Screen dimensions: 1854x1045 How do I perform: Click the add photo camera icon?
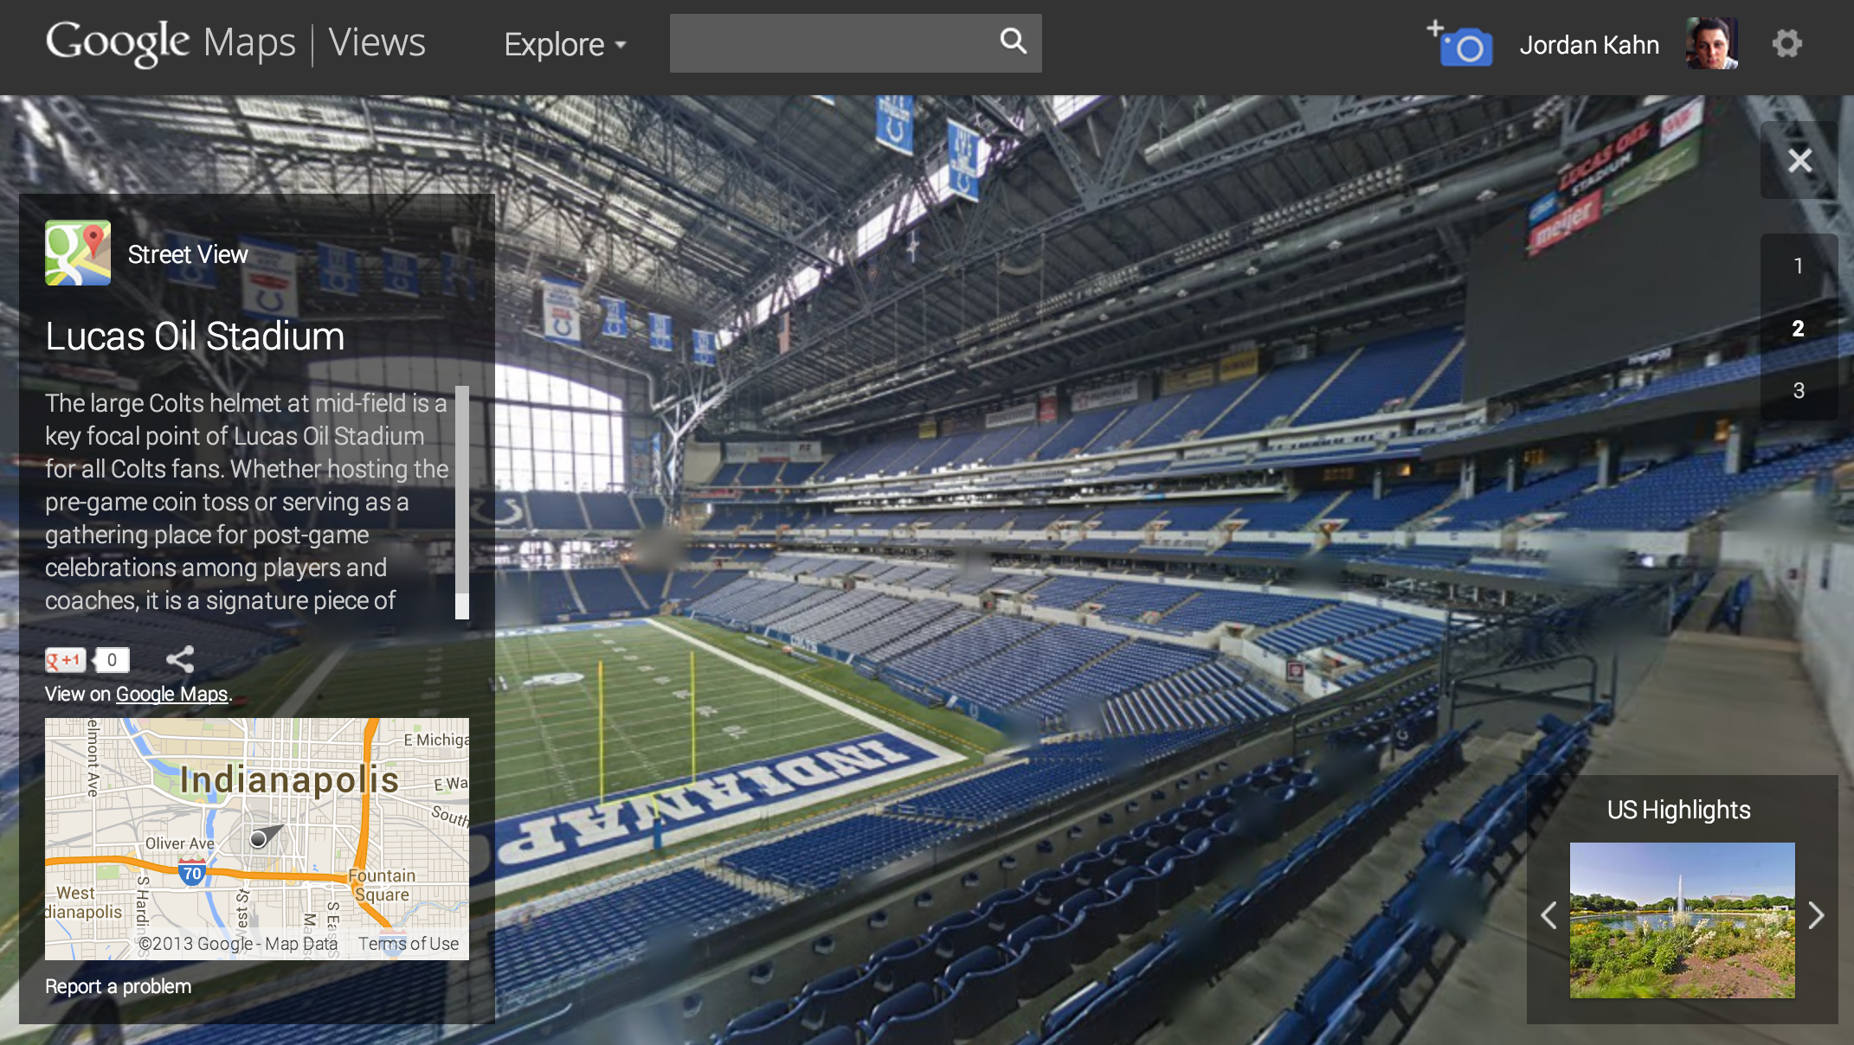pyautogui.click(x=1462, y=44)
